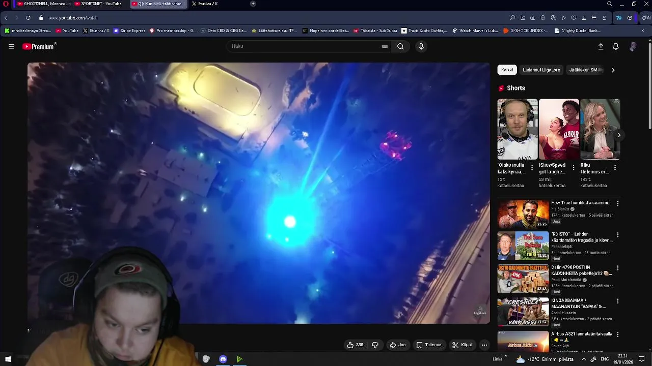652x366 pixels.
Task: Open options for IShowSpeed short
Action: pos(574,167)
